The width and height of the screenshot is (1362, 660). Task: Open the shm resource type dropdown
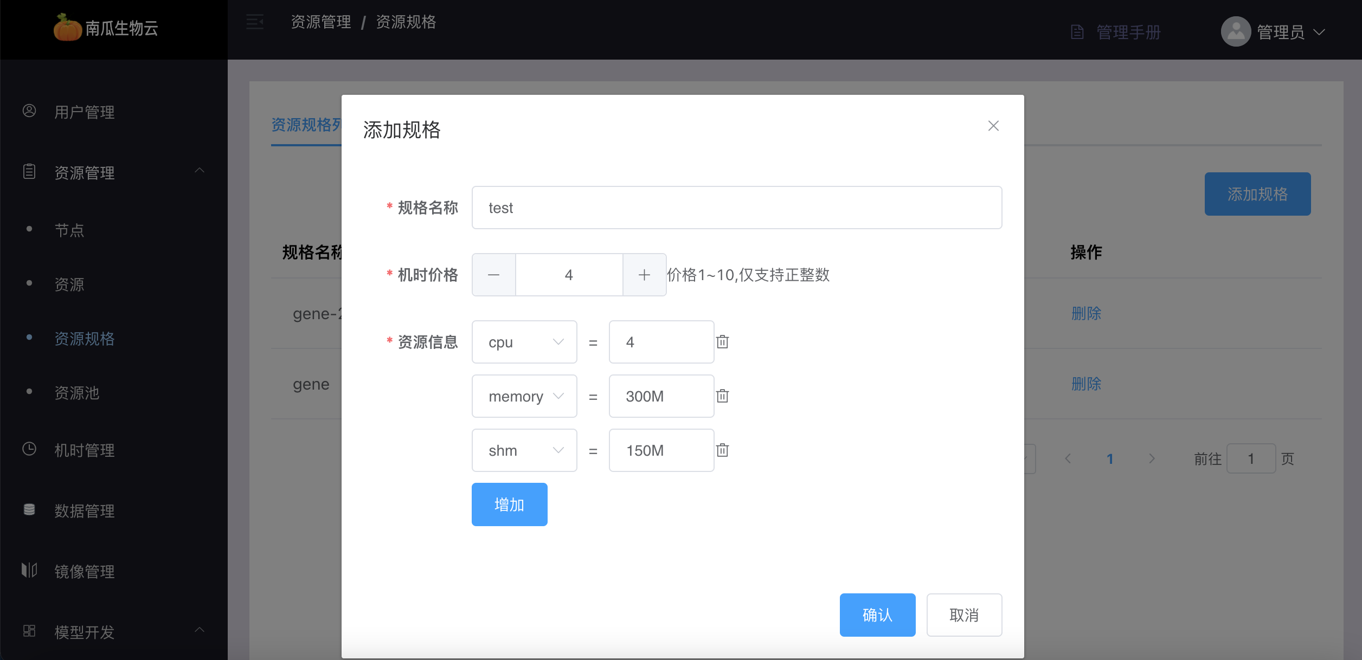click(524, 450)
